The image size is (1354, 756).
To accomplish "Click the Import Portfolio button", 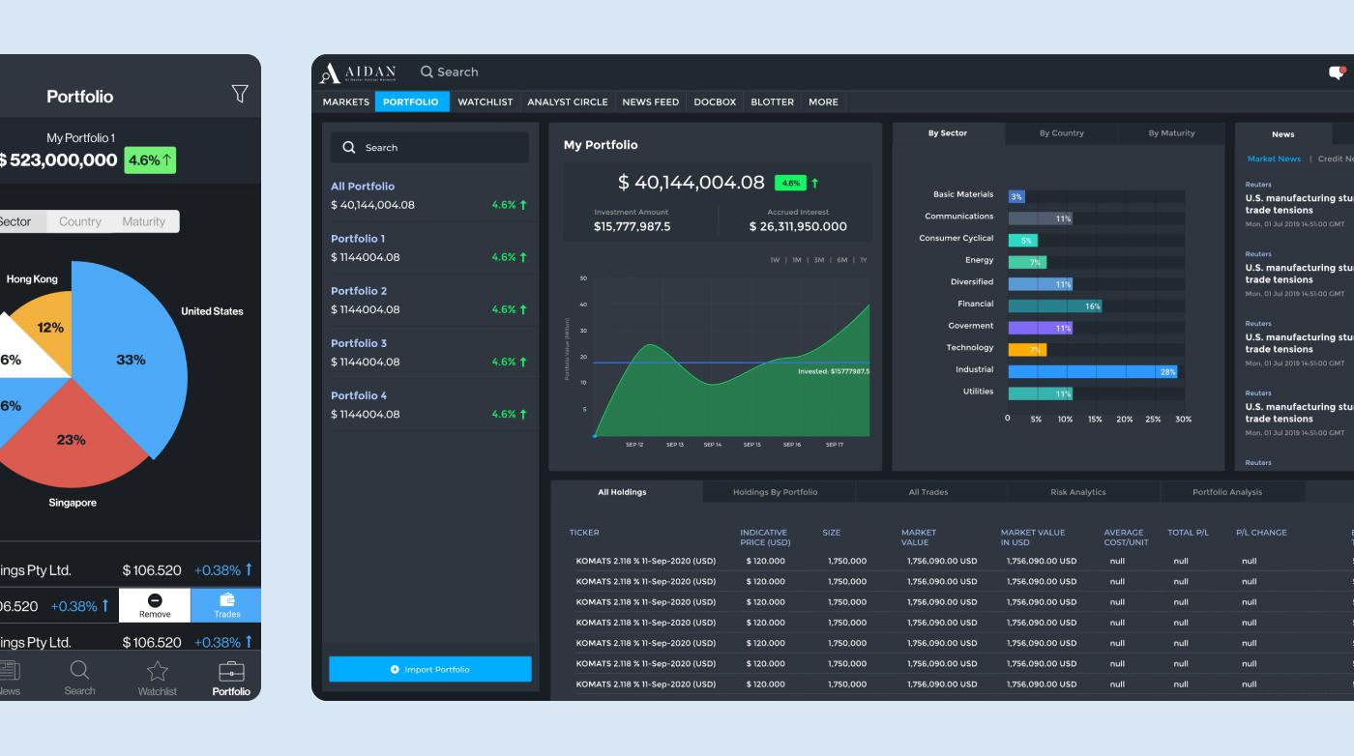I will [x=429, y=669].
